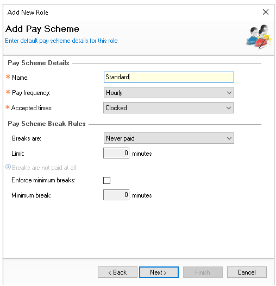Cancel the new role wizard
This screenshot has height=286, width=276.
tap(247, 272)
